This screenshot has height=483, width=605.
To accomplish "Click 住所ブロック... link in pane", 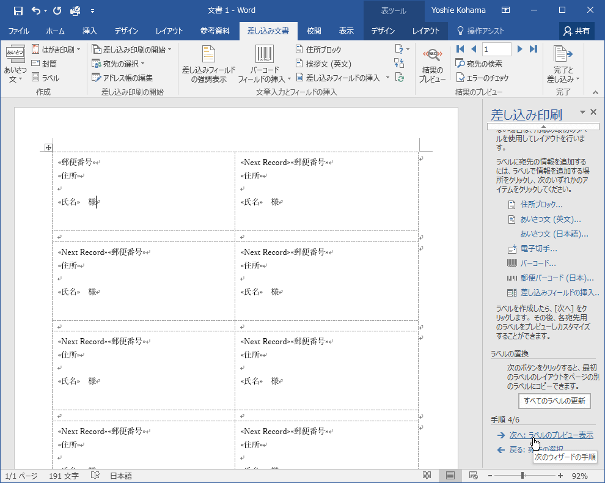I will click(x=541, y=204).
